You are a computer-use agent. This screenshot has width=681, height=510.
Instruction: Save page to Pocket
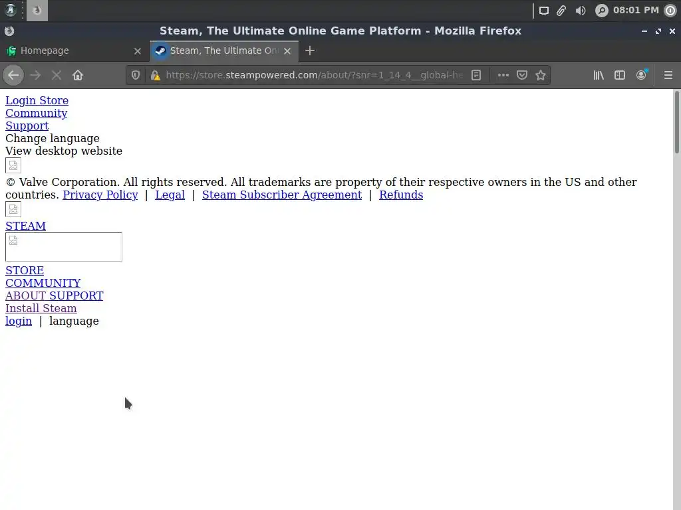point(521,75)
